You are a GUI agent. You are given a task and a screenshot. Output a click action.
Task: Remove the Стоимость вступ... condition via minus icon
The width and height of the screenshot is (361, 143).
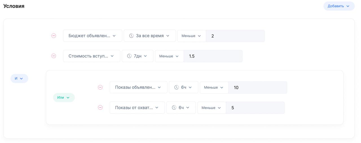pyautogui.click(x=54, y=56)
